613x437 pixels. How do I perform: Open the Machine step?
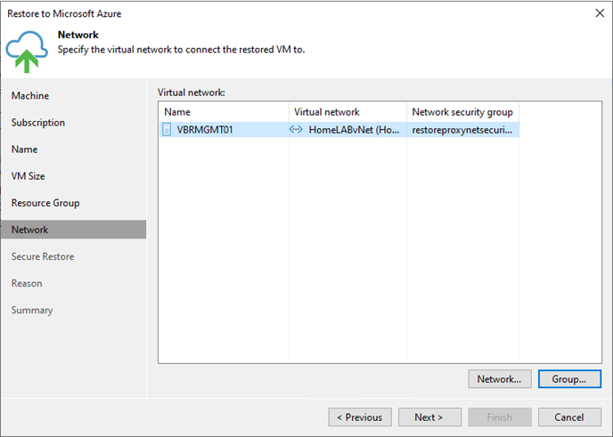click(x=30, y=96)
